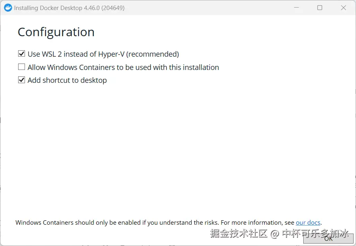Minimize the Docker Desktop installer window
The width and height of the screenshot is (356, 246).
tap(296, 8)
